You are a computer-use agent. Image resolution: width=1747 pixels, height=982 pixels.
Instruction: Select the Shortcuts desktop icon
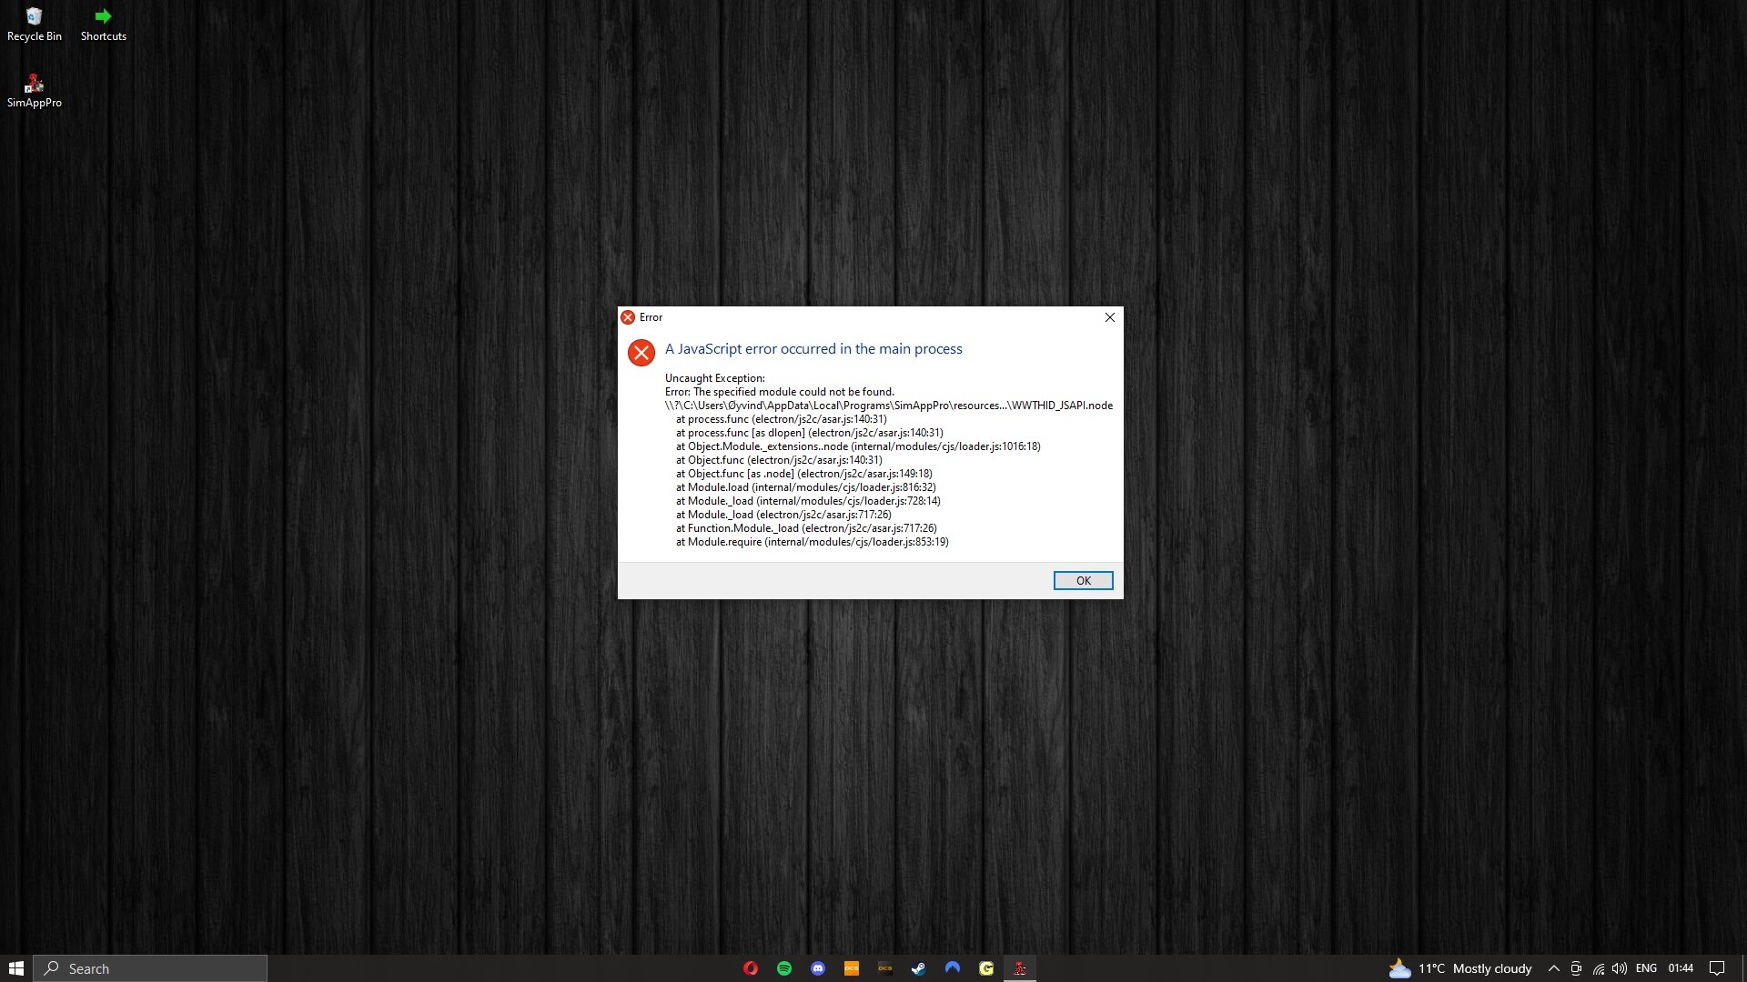[104, 25]
